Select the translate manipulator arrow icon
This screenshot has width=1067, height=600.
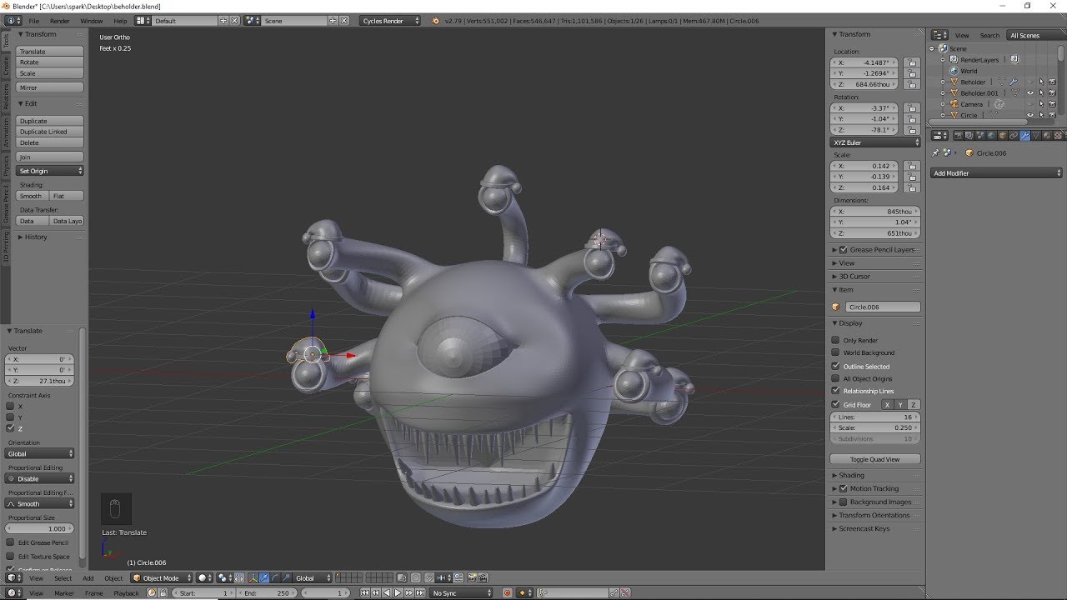[263, 577]
